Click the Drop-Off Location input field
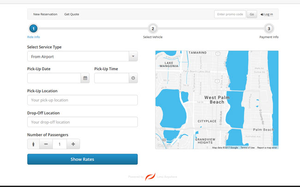300x187 pixels. (82, 122)
